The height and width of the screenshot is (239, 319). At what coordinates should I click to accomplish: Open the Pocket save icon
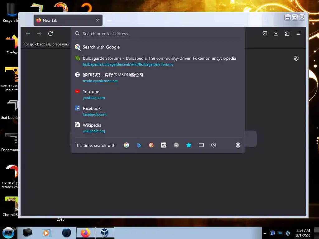pos(265,33)
